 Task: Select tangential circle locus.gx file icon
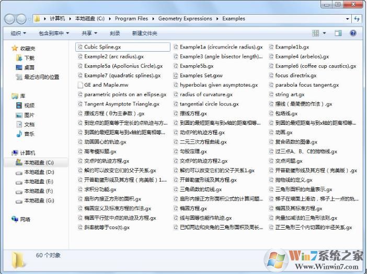tap(176, 104)
